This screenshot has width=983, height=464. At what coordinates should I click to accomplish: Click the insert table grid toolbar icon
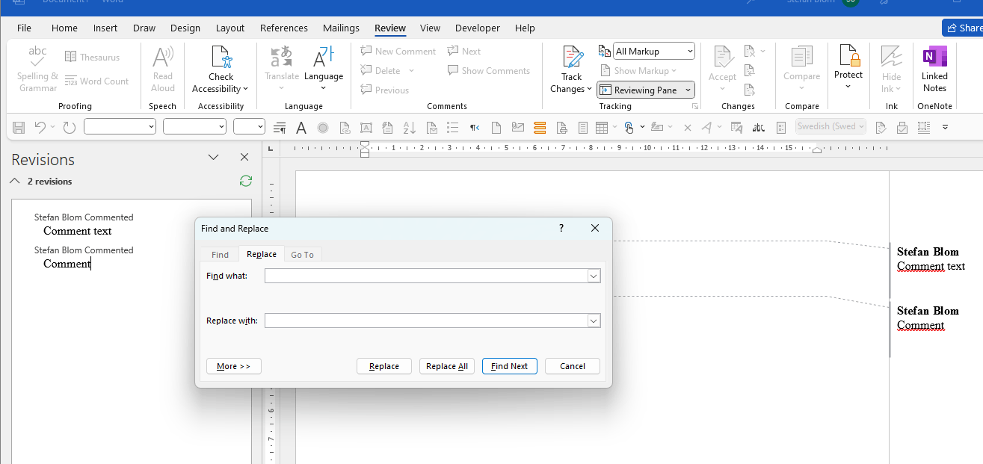[x=602, y=128]
